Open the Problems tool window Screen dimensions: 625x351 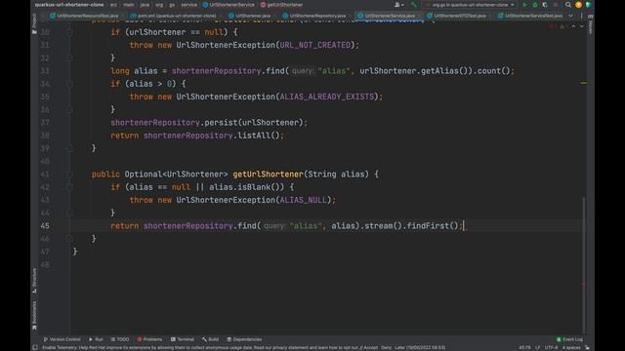point(149,339)
